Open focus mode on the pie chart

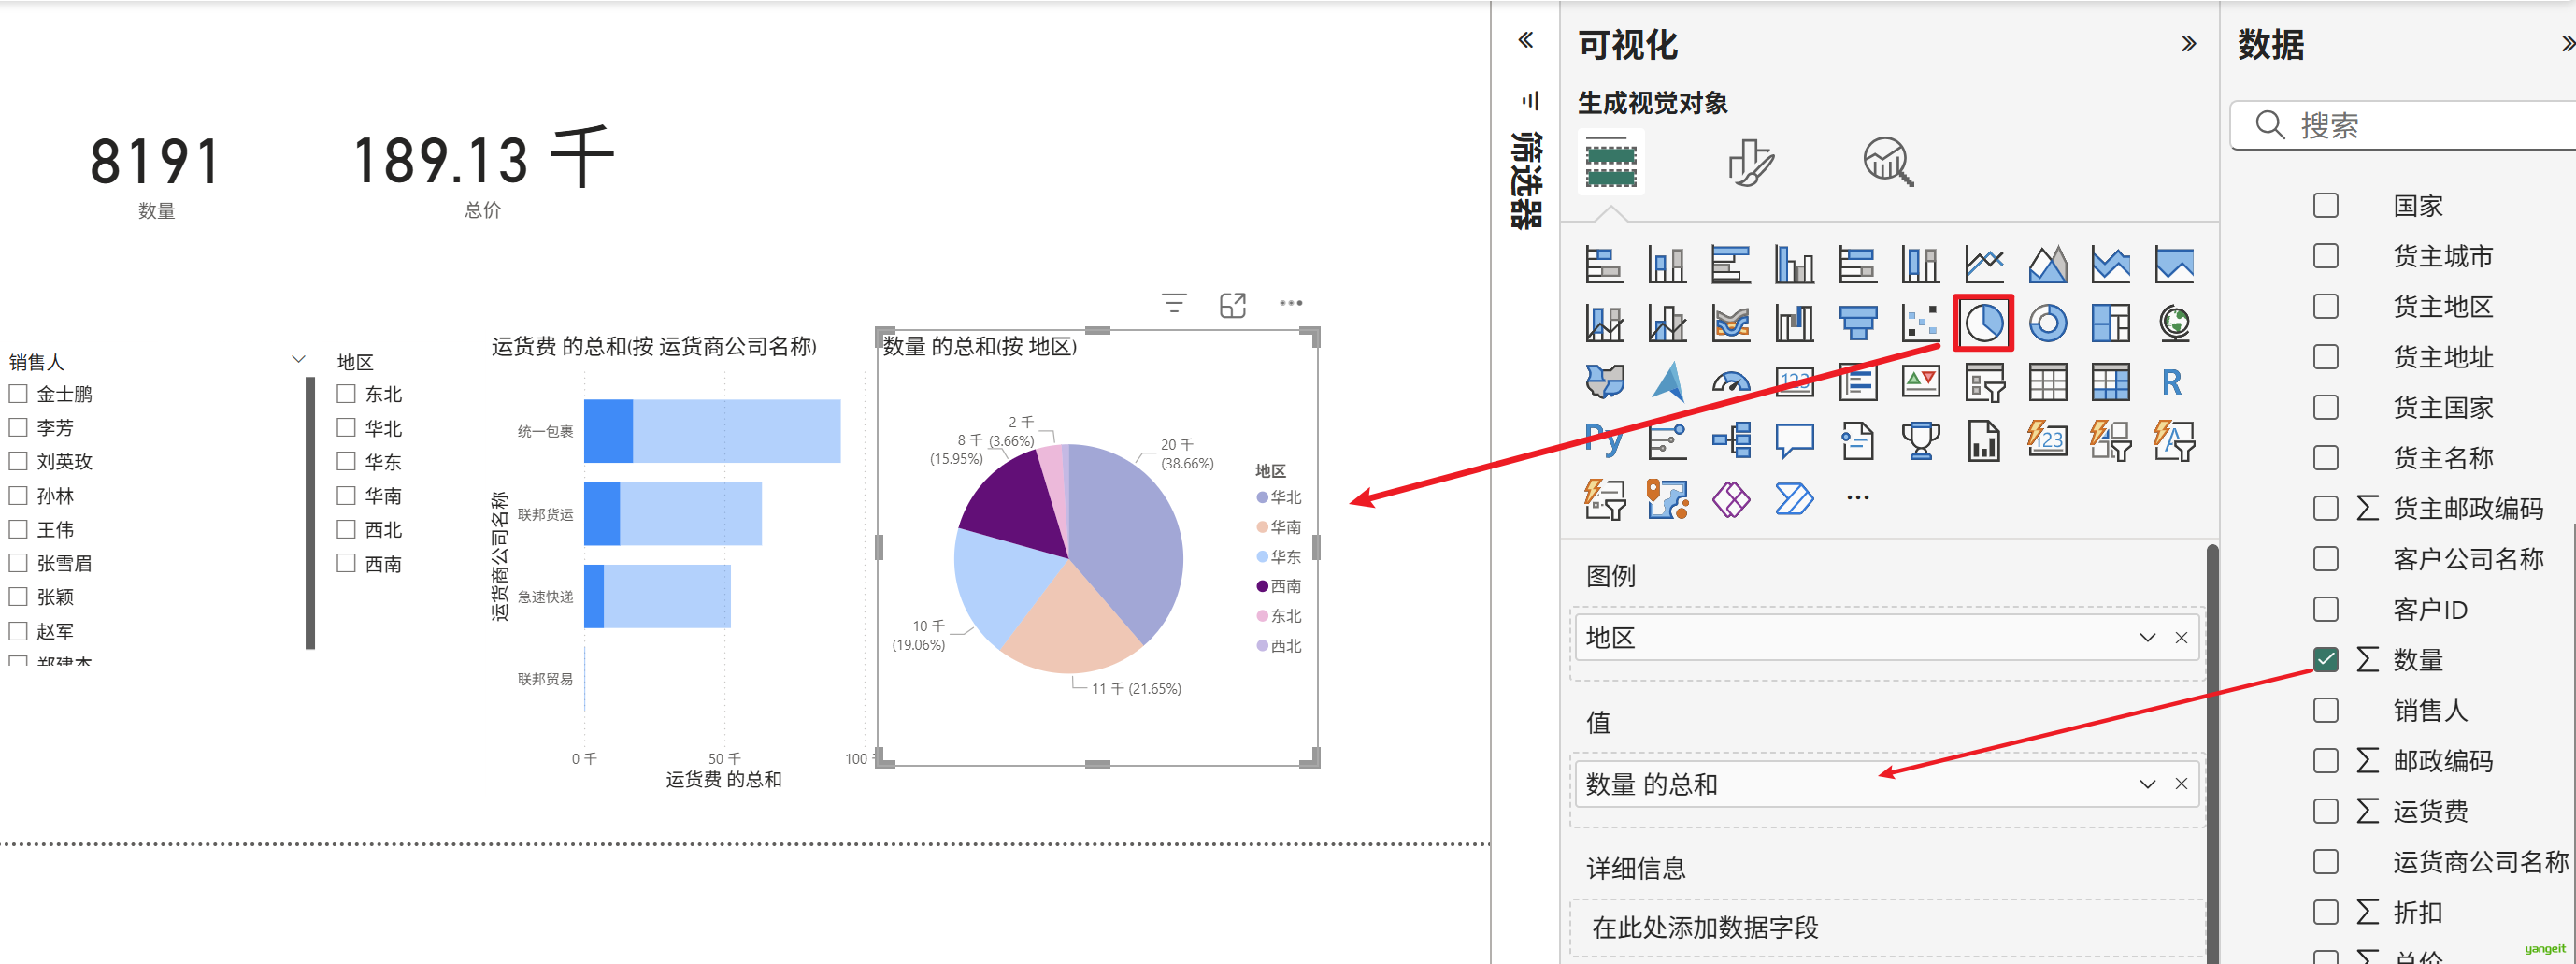click(x=1233, y=304)
